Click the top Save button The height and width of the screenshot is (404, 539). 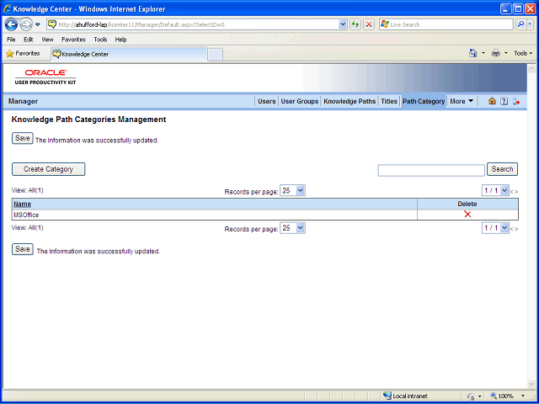click(23, 138)
